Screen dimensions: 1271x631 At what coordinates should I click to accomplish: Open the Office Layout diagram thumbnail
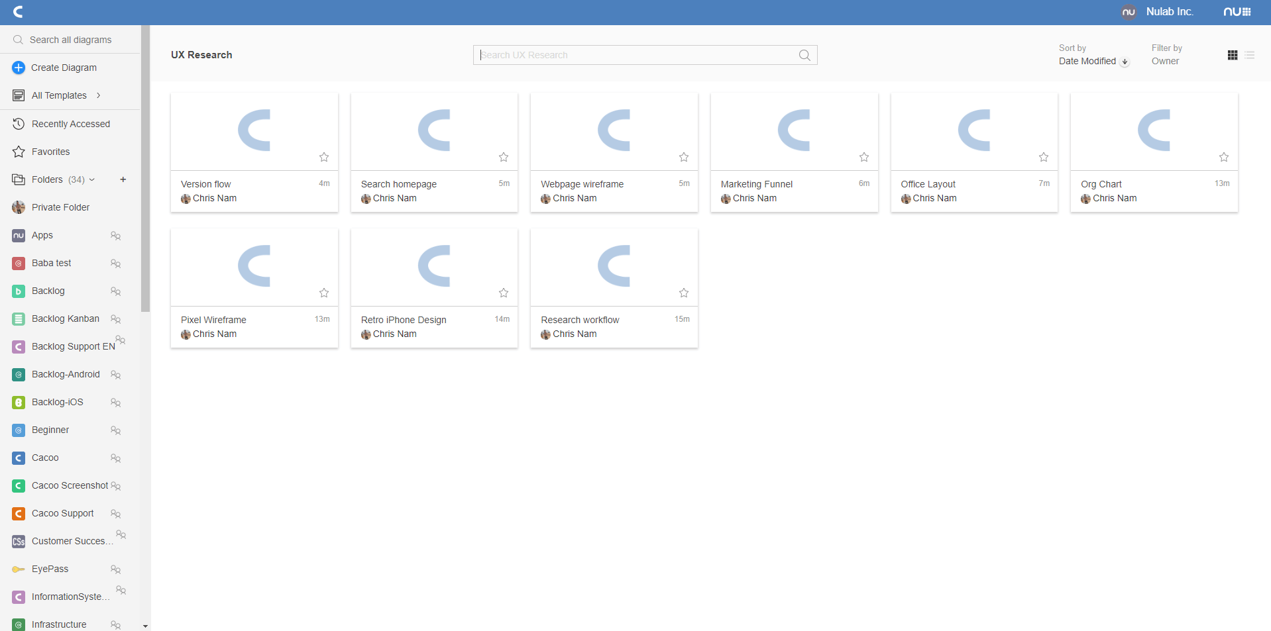point(973,131)
